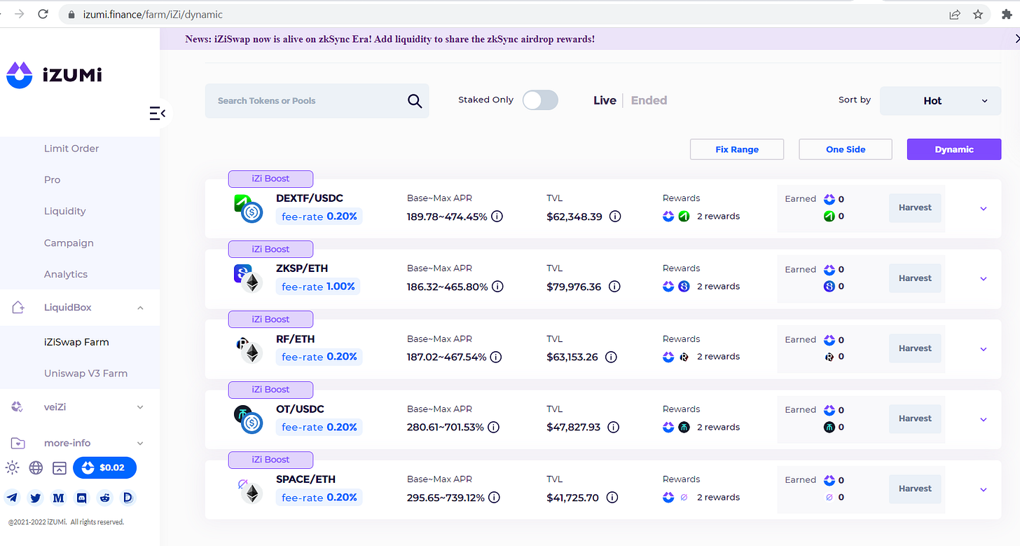Click the ZKSP/ETH token pair icon

(247, 279)
